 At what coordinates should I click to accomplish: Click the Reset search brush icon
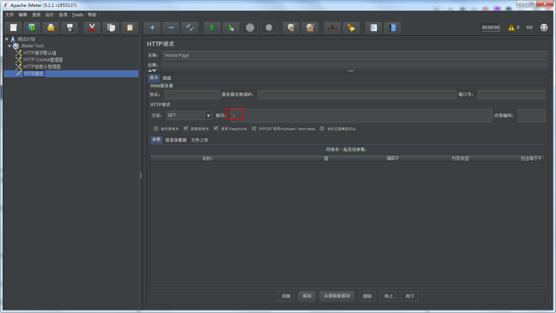[x=351, y=28]
